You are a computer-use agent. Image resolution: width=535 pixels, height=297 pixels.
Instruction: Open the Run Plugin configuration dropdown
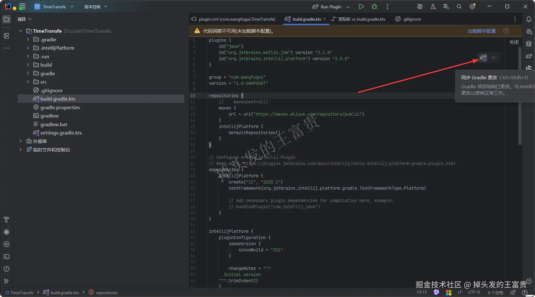click(x=348, y=7)
